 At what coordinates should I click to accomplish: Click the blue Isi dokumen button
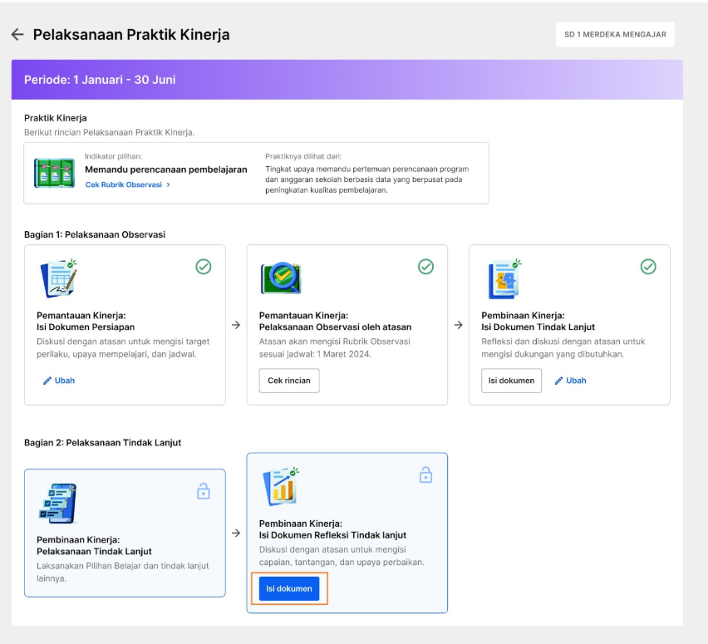(x=289, y=589)
